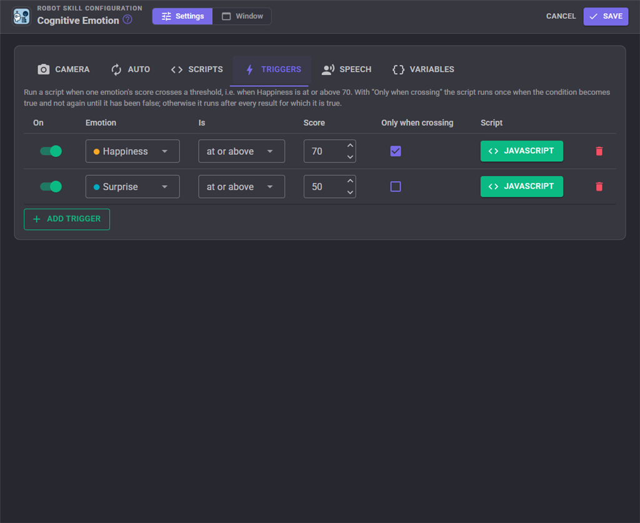The height and width of the screenshot is (523, 640).
Task: Open the Happiness emotion dropdown
Action: [132, 151]
